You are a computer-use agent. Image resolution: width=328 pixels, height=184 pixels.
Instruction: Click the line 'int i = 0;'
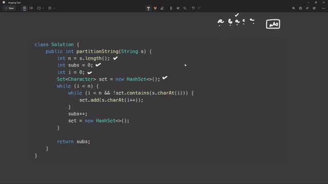click(71, 72)
